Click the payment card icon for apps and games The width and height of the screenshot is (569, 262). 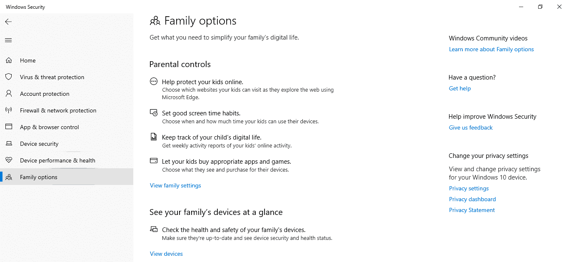[x=154, y=161]
